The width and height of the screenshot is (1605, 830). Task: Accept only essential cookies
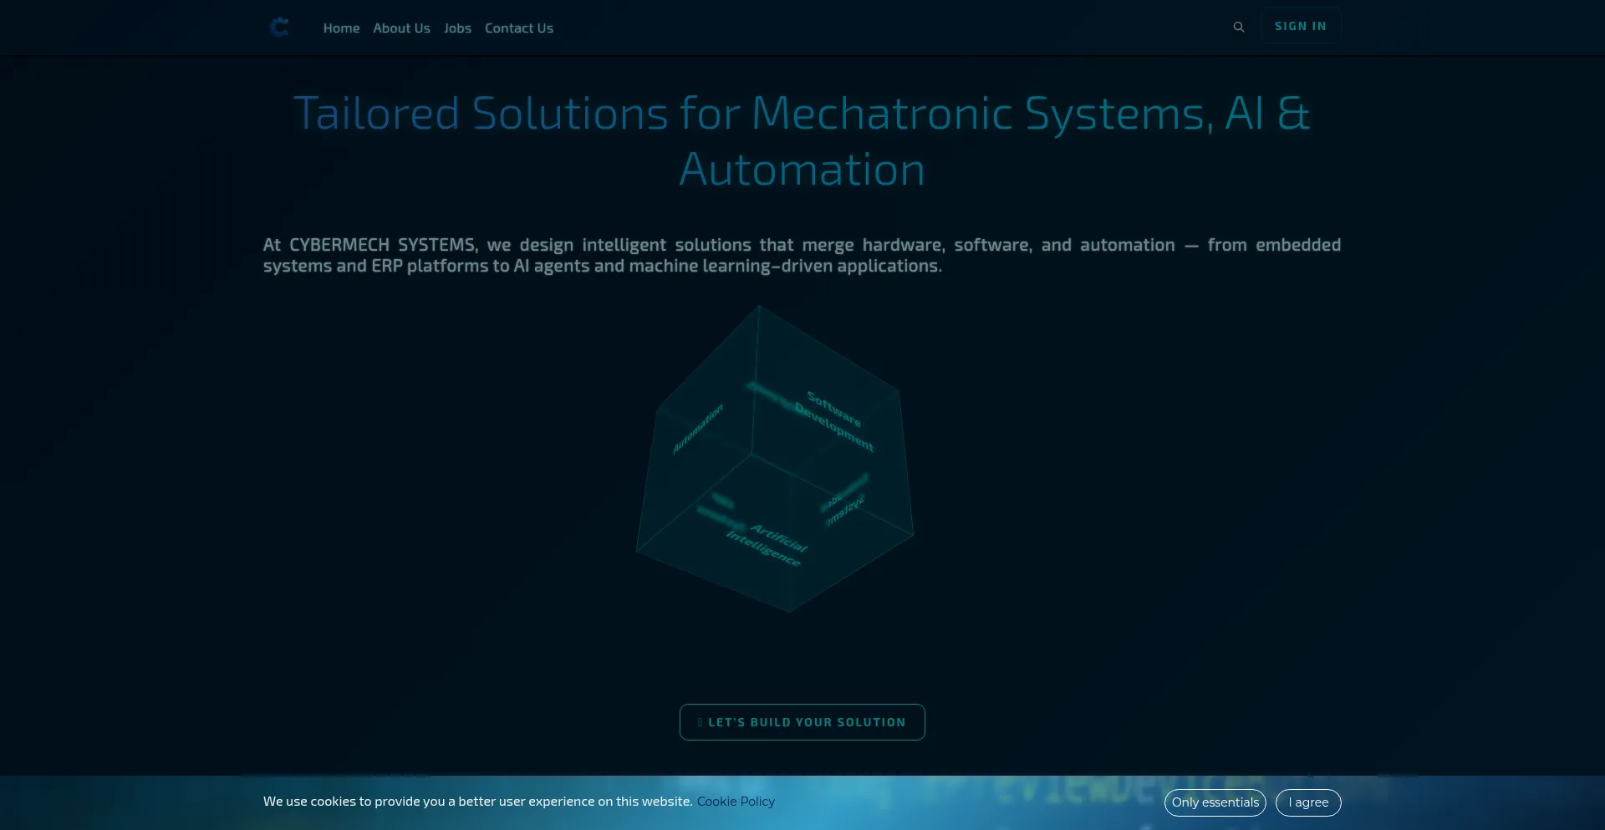pyautogui.click(x=1215, y=802)
